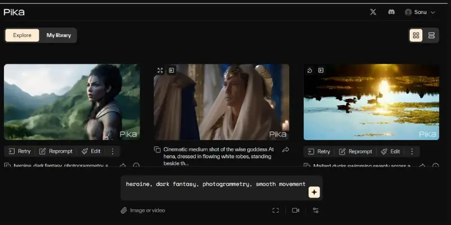Click the Athena prompt description text
The image size is (451, 225).
click(x=219, y=156)
